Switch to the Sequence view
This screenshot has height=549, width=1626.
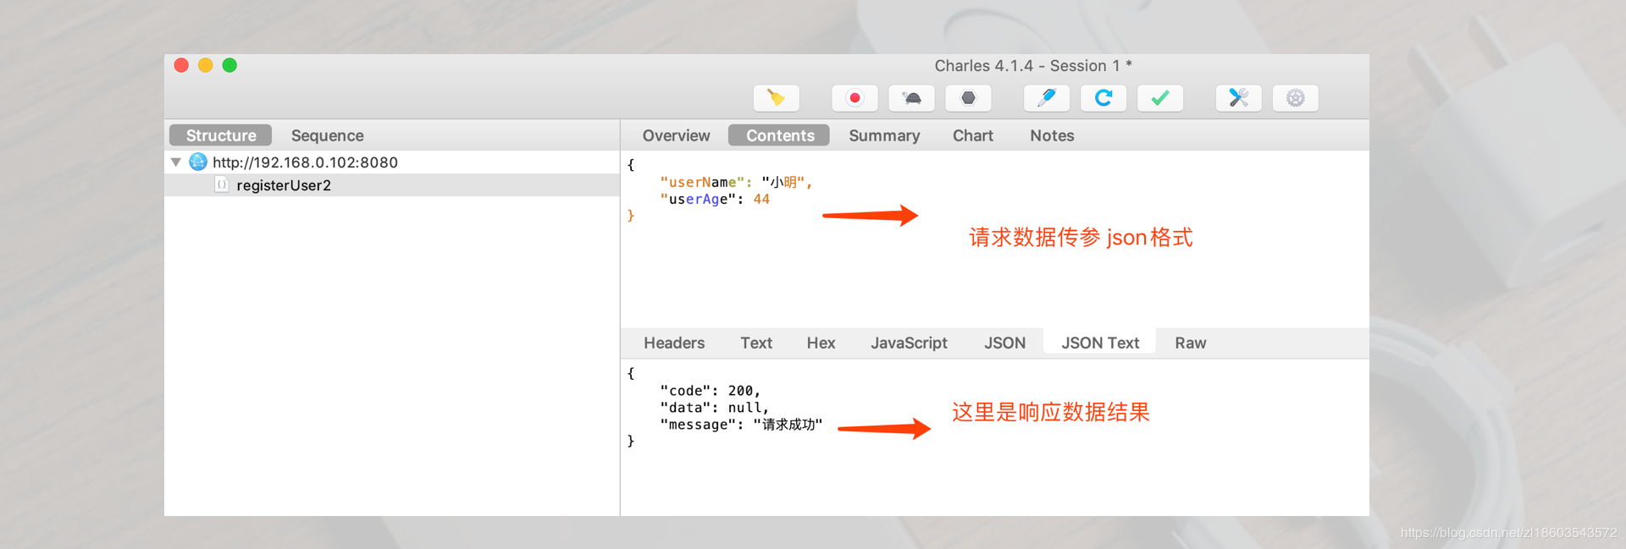(x=327, y=135)
